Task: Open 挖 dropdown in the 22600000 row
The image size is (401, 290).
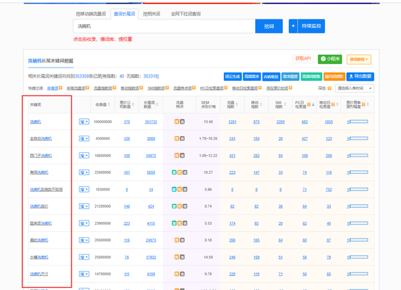Action: (x=84, y=172)
